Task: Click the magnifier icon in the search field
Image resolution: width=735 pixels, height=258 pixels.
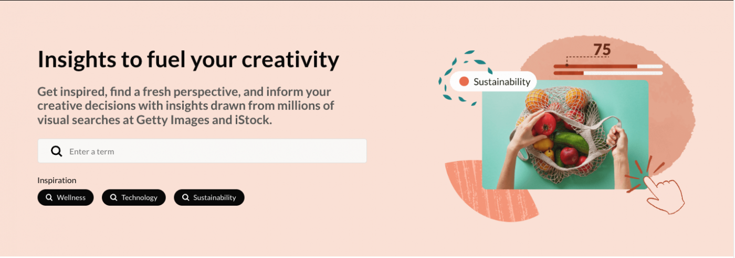Action: 56,151
